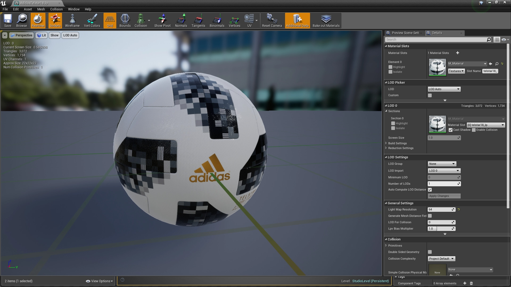Toggle Collision visualization icon

(141, 21)
